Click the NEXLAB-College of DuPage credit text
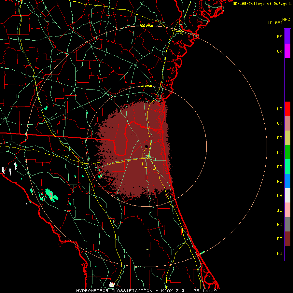The width and height of the screenshot is (293, 293). pos(260,4)
